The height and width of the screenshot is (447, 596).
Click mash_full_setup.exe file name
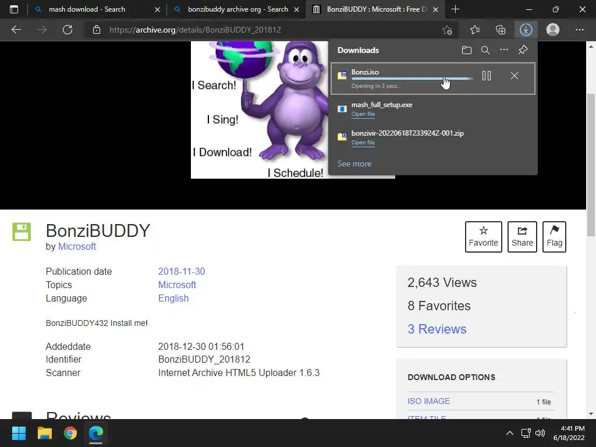[x=382, y=105]
